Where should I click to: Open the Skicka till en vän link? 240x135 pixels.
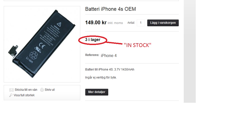coord(26,90)
